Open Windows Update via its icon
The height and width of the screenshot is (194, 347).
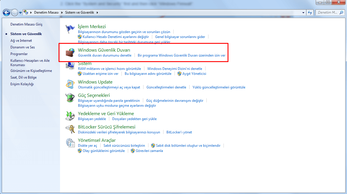click(70, 84)
